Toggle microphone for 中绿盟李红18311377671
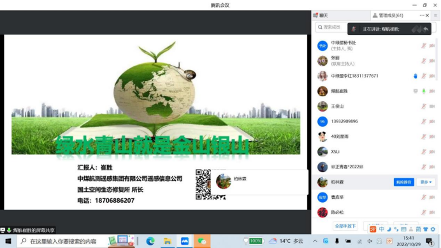 [424, 76]
